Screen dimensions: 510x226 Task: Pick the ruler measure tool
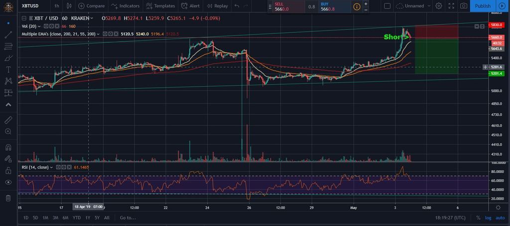8,120
